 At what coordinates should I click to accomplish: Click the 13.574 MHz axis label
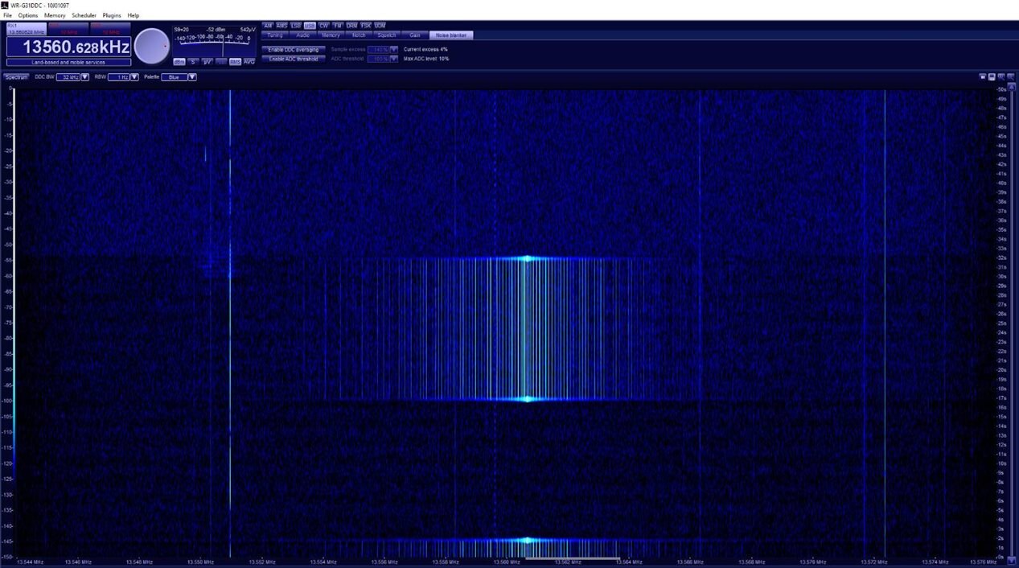[935, 562]
